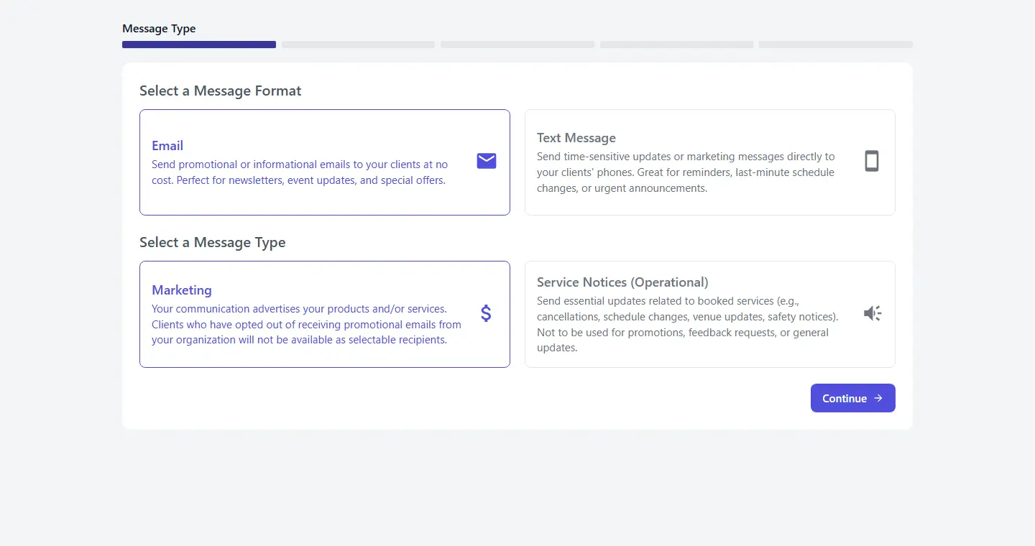Click the Continue button
The height and width of the screenshot is (546, 1035).
[x=852, y=398]
